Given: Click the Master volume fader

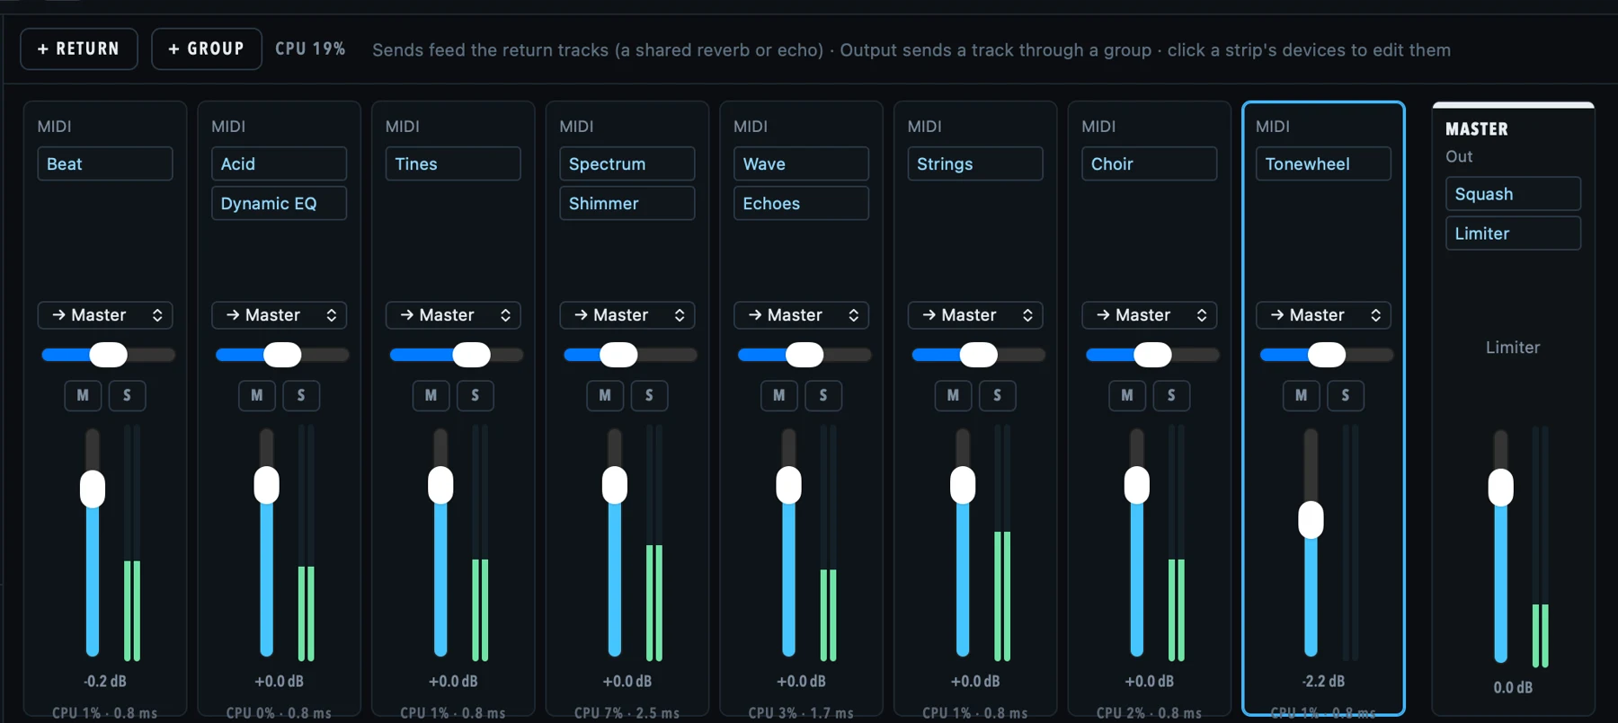Looking at the screenshot, I should click(1500, 546).
